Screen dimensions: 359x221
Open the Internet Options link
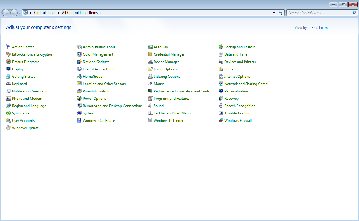tap(237, 76)
